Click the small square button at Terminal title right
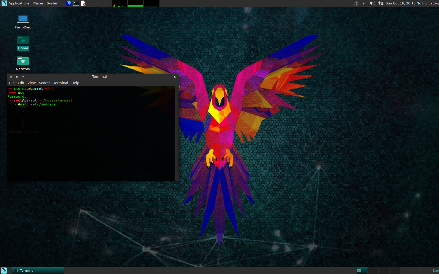The image size is (439, 274). 175,76
